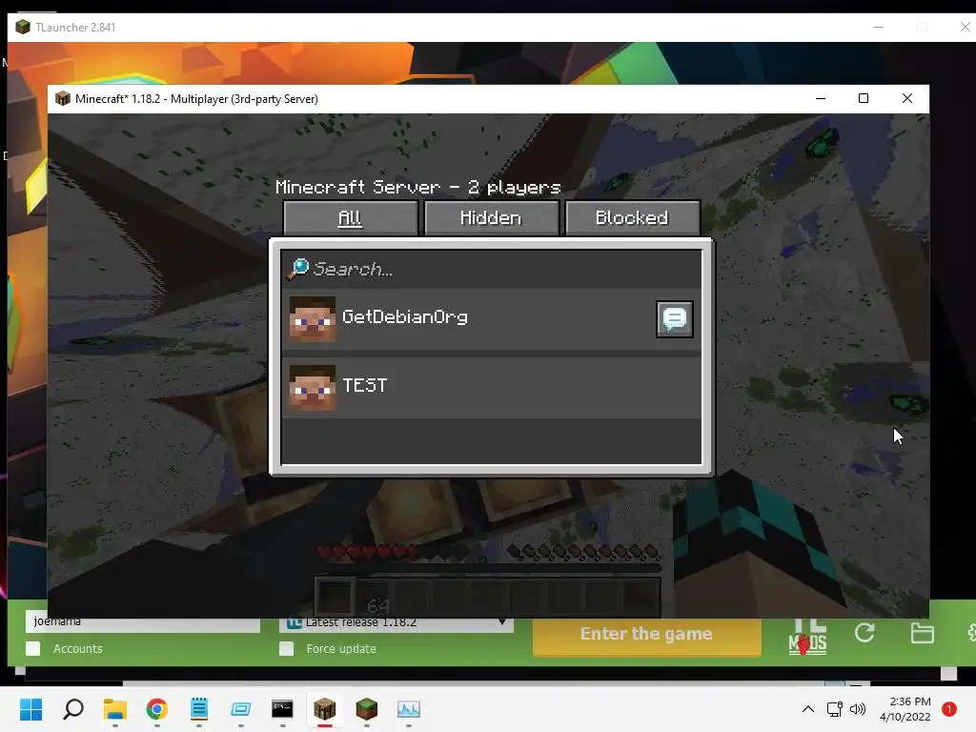Screen dimensions: 976x732
Task: Tick the Accounts checkbox in TLauncher
Action: [x=33, y=648]
